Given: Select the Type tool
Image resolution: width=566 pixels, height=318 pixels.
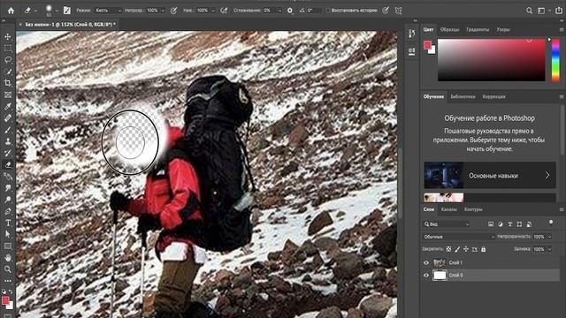Looking at the screenshot, I should 8,223.
